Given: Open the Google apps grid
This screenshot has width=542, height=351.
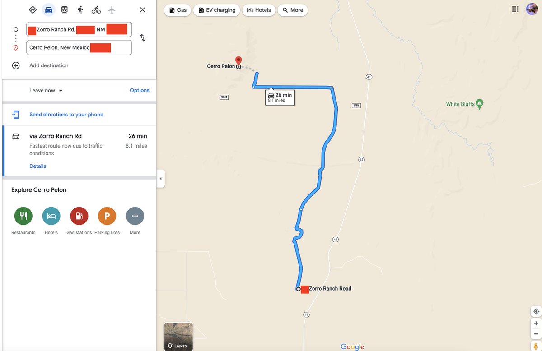Looking at the screenshot, I should pos(515,9).
